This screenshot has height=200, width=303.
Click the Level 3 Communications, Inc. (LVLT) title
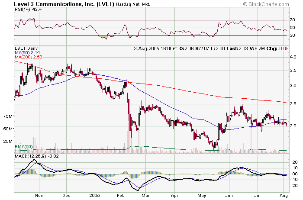(64, 4)
